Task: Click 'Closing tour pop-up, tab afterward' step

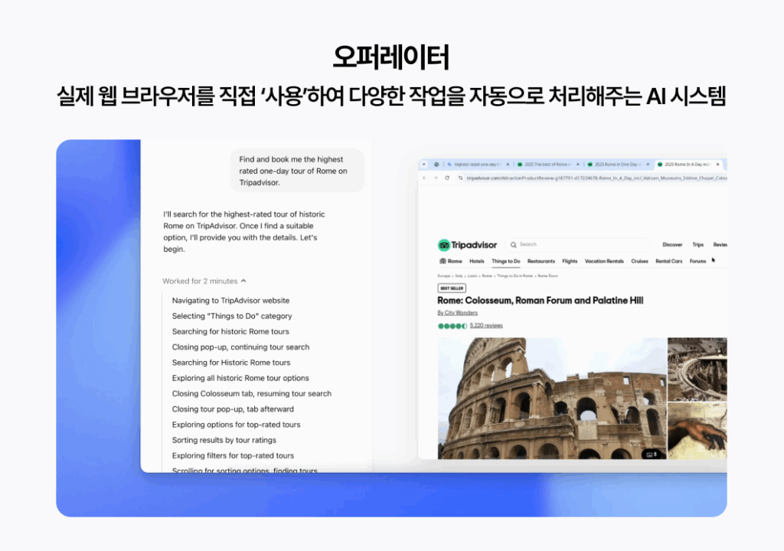Action: pyautogui.click(x=233, y=409)
